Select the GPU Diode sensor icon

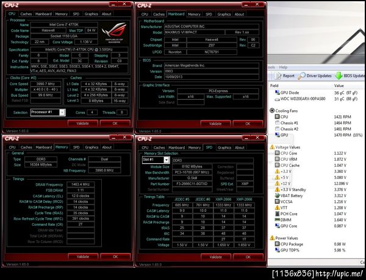tap(278, 93)
